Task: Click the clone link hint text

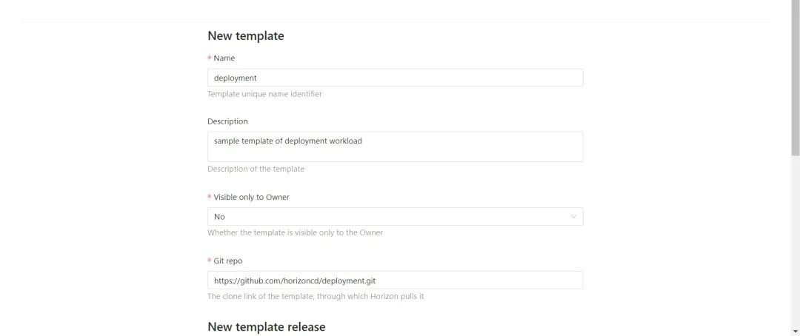Action: [315, 297]
